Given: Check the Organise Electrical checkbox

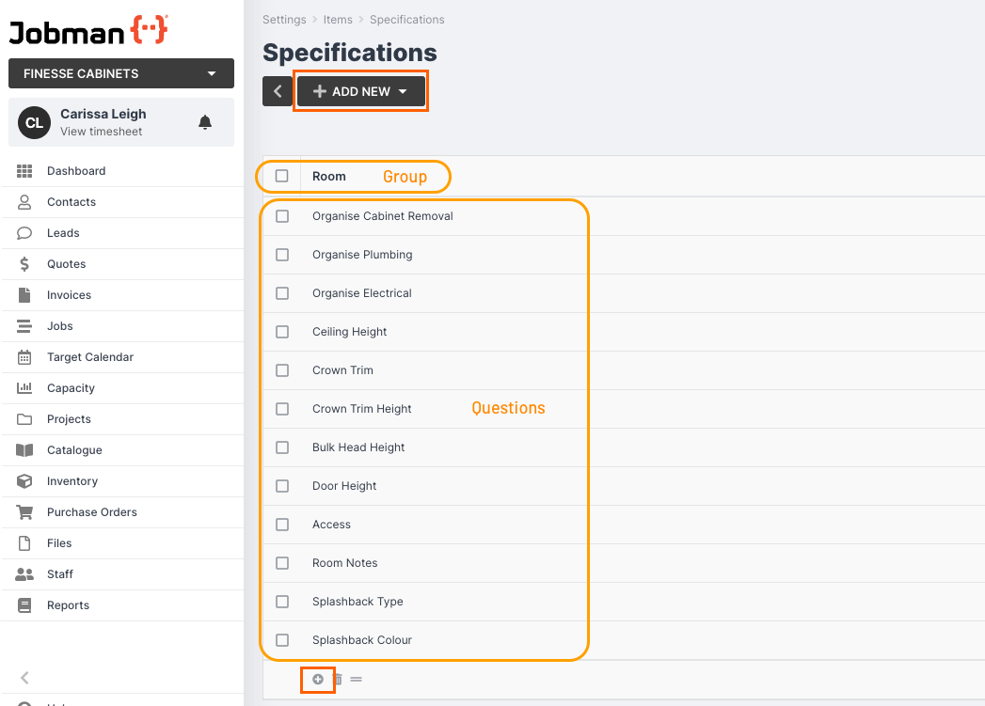Looking at the screenshot, I should pyautogui.click(x=282, y=293).
